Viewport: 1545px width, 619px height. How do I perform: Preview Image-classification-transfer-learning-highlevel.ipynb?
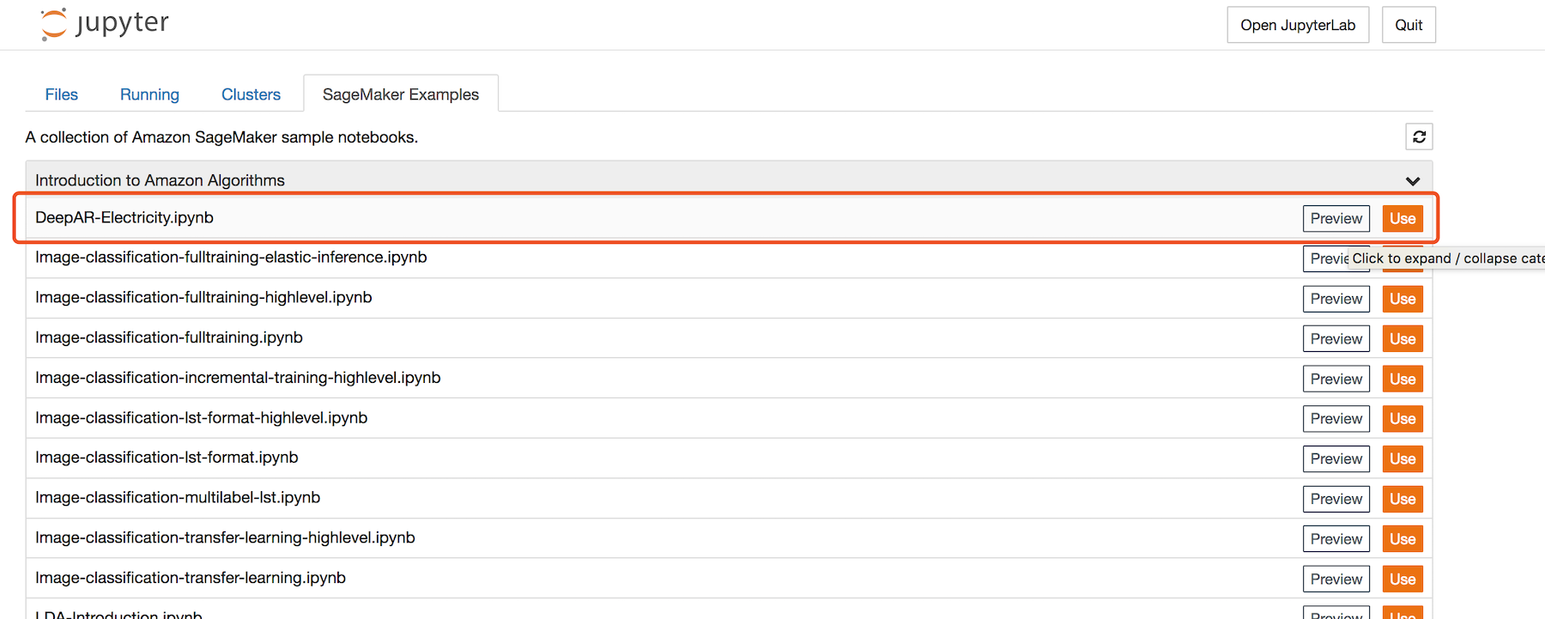click(1336, 539)
